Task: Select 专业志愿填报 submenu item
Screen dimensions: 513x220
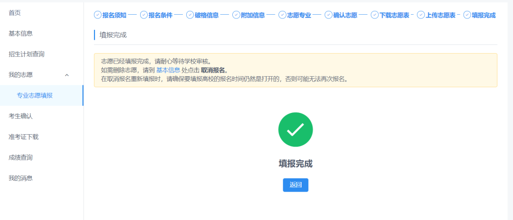Action: click(35, 95)
